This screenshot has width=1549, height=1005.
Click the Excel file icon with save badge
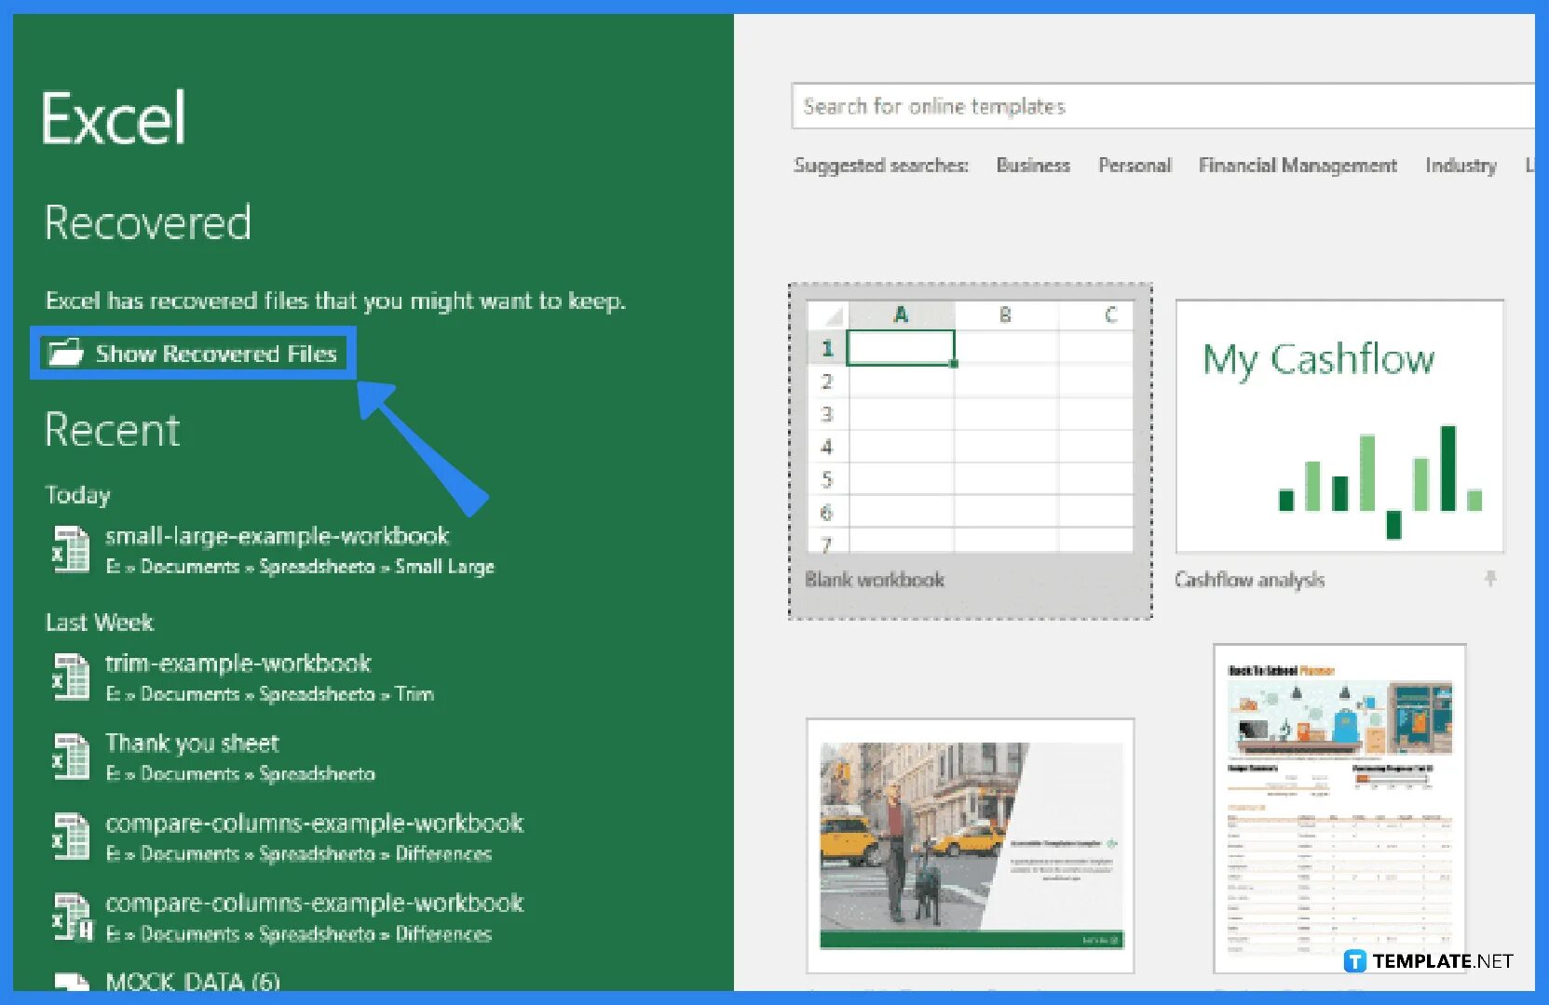pyautogui.click(x=72, y=918)
